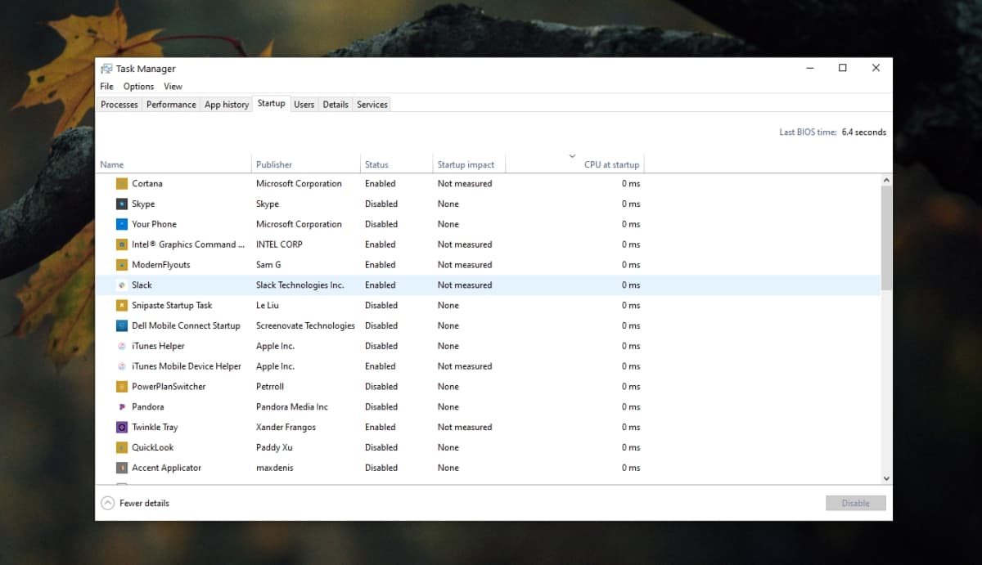
Task: Sort by the Publisher column header
Action: click(x=306, y=164)
